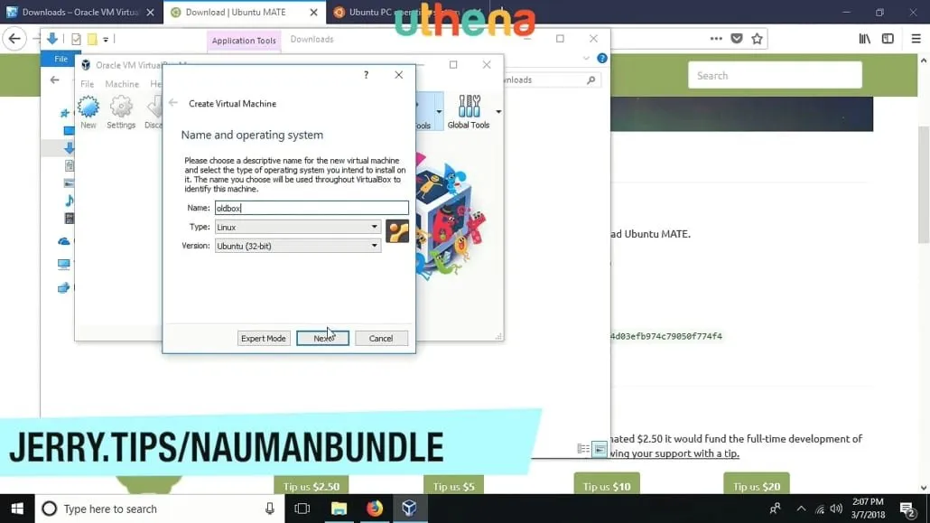
Task: Select the Downloads ribbon tab in Explorer
Action: coord(312,39)
